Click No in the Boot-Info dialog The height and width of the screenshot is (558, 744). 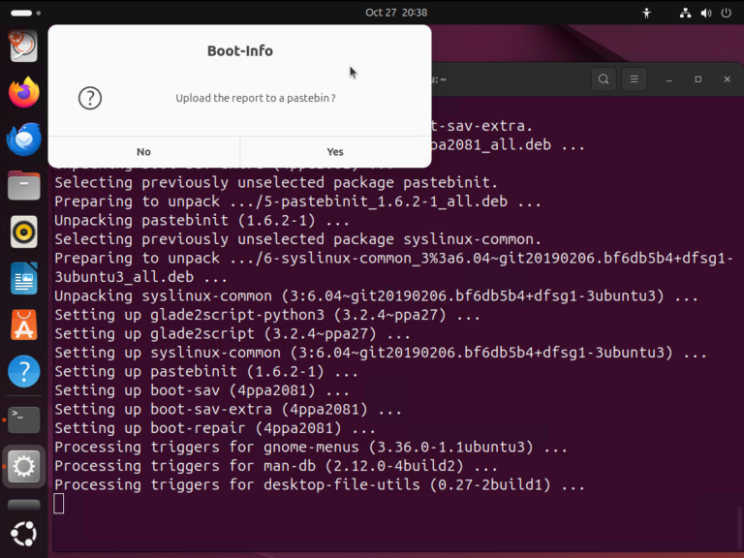pos(143,151)
